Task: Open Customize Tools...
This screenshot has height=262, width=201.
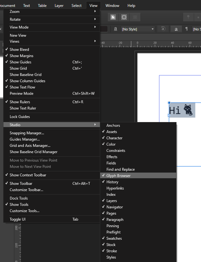Action: click(52, 211)
